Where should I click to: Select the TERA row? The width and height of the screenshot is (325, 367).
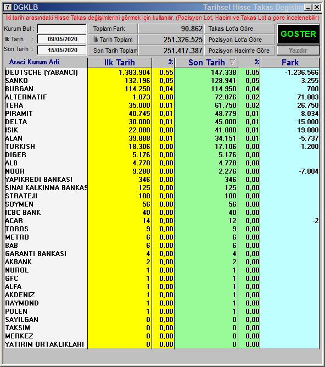tap(162, 105)
